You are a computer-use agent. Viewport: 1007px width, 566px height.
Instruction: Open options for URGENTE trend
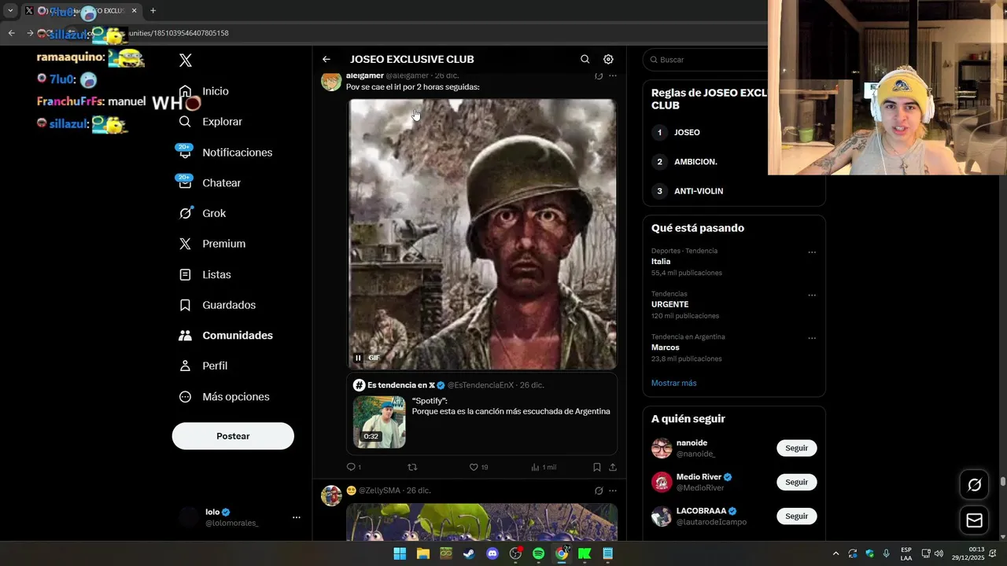[812, 296]
